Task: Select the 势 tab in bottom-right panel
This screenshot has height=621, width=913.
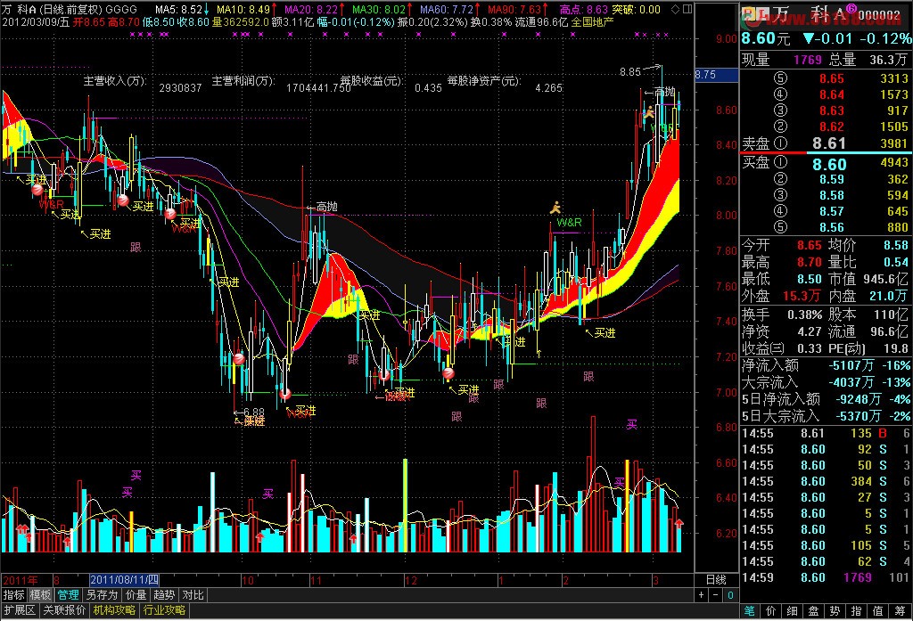Action: (x=835, y=610)
